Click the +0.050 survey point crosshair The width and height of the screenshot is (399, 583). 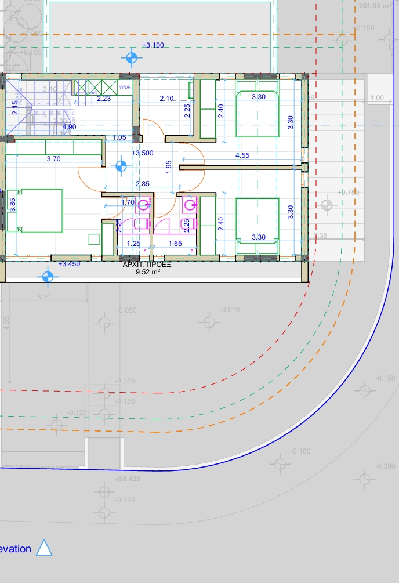(x=104, y=321)
